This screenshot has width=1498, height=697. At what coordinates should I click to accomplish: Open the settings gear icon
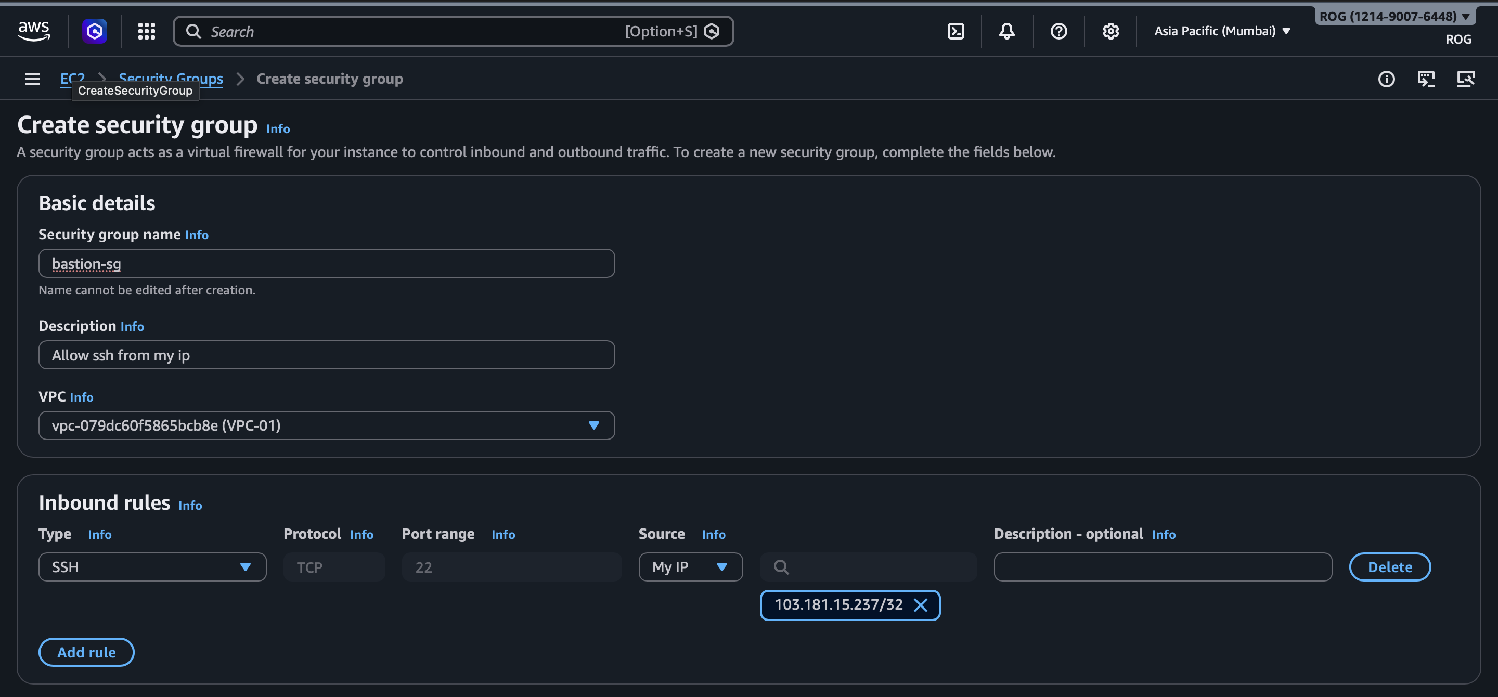coord(1110,31)
